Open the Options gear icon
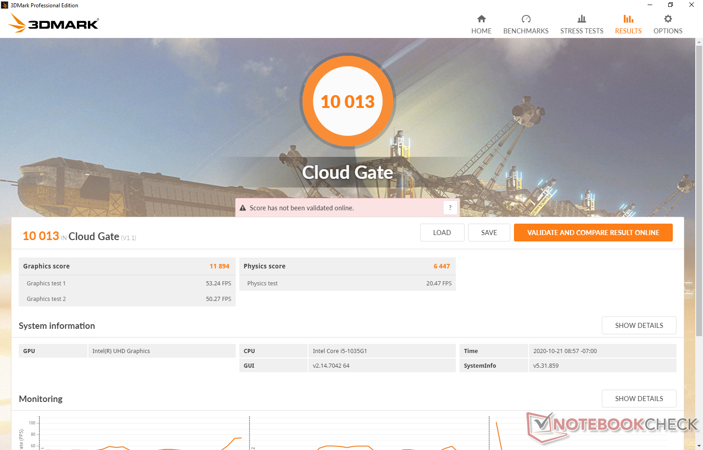Viewport: 703px width, 450px height. (668, 19)
